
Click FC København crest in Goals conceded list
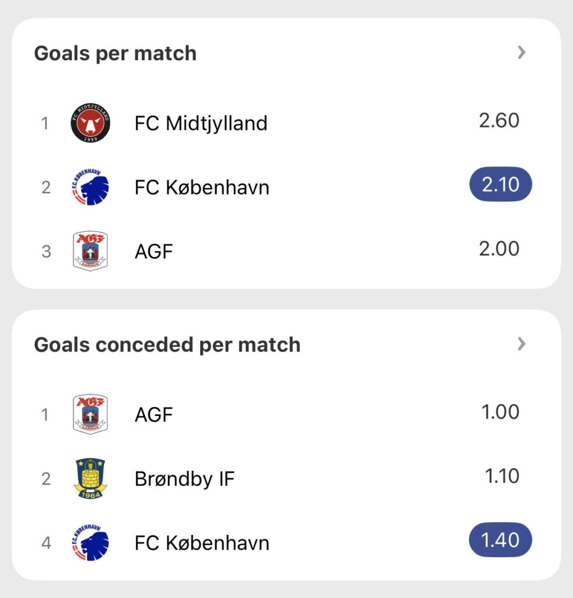[x=90, y=543]
